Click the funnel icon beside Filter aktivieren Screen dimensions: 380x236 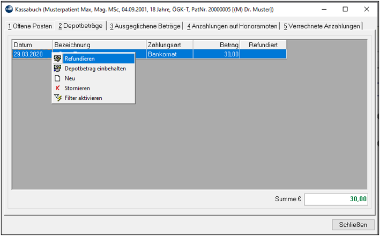(58, 98)
